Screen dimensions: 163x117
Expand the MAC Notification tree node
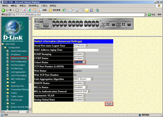[x=5, y=79]
